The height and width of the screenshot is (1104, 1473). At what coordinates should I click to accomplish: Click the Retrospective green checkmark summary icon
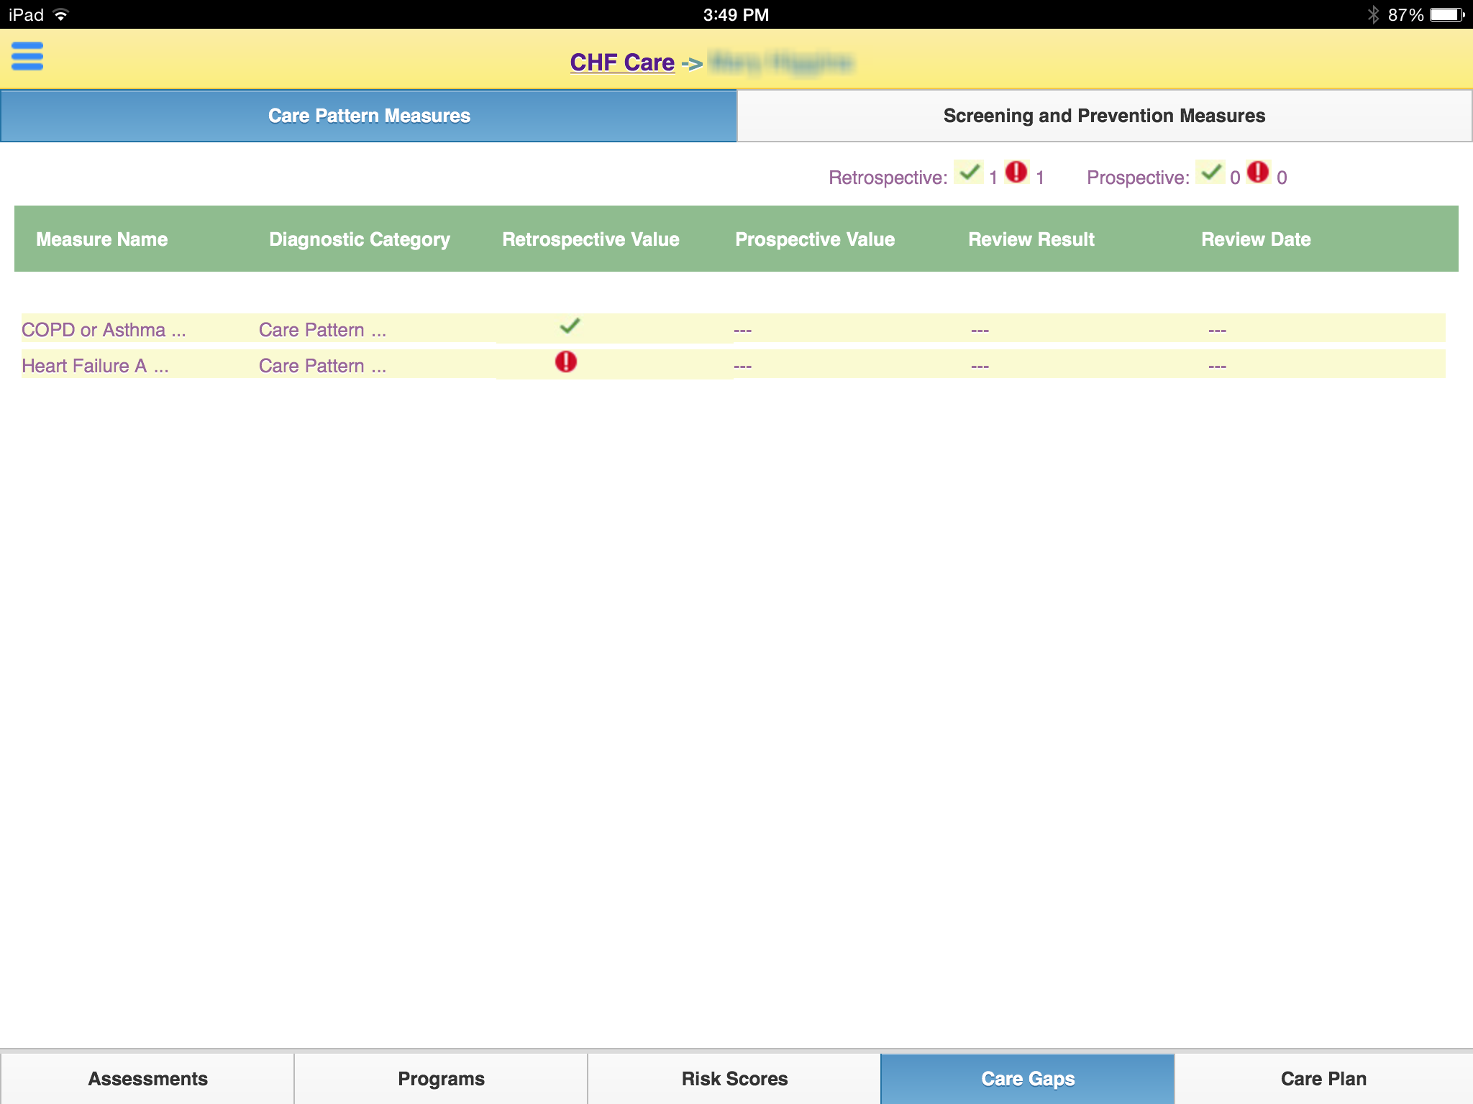point(969,172)
